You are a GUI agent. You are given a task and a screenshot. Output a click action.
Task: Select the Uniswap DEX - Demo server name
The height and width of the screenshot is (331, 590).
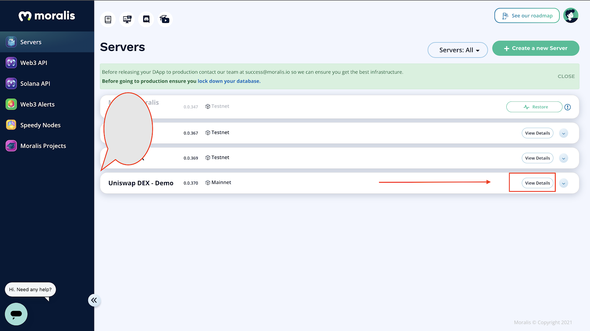[x=141, y=183]
